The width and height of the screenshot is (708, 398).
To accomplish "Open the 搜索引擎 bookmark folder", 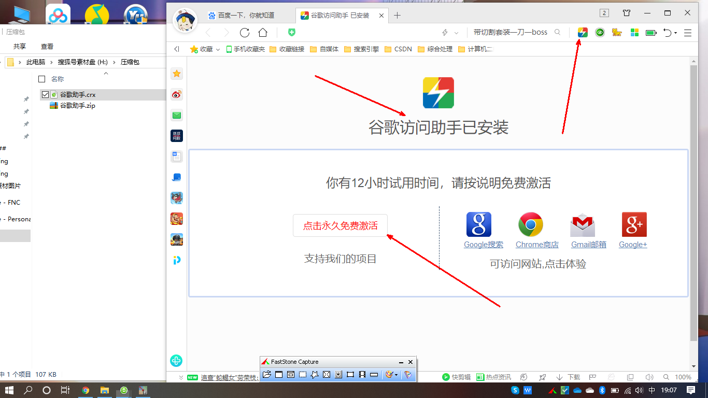I will click(x=362, y=49).
